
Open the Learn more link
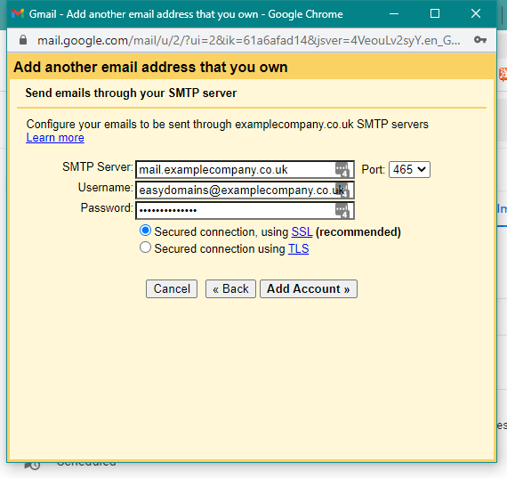coord(55,138)
